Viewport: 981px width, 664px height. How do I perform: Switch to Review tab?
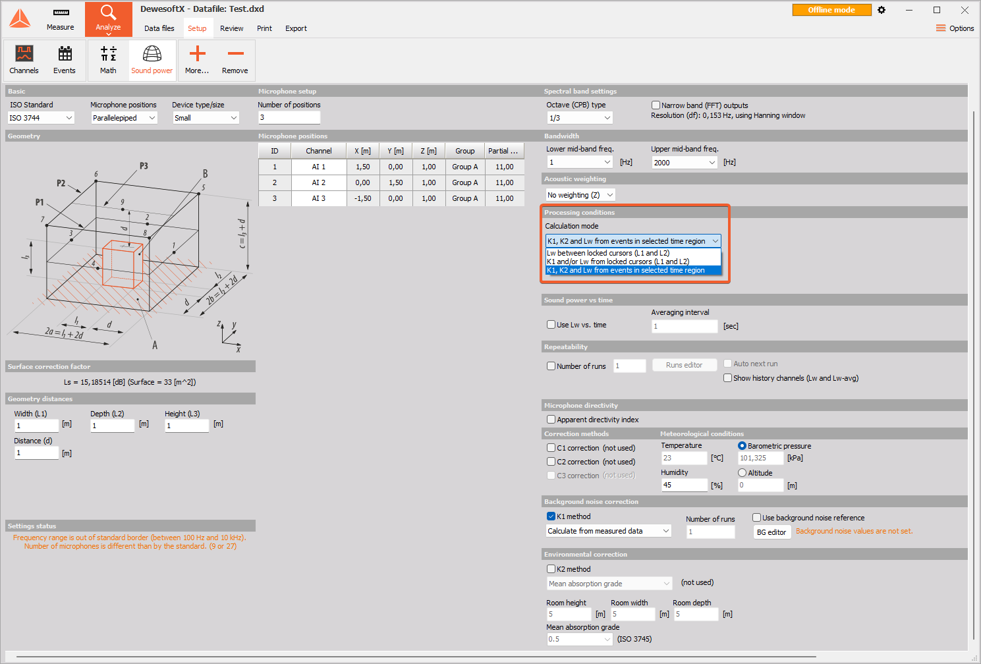(x=232, y=28)
